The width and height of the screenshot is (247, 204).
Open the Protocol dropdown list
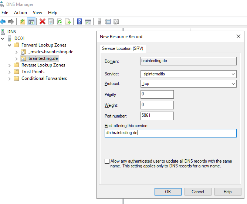click(233, 84)
